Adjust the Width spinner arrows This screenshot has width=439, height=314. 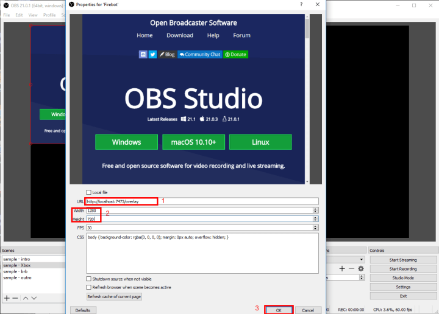click(x=316, y=211)
